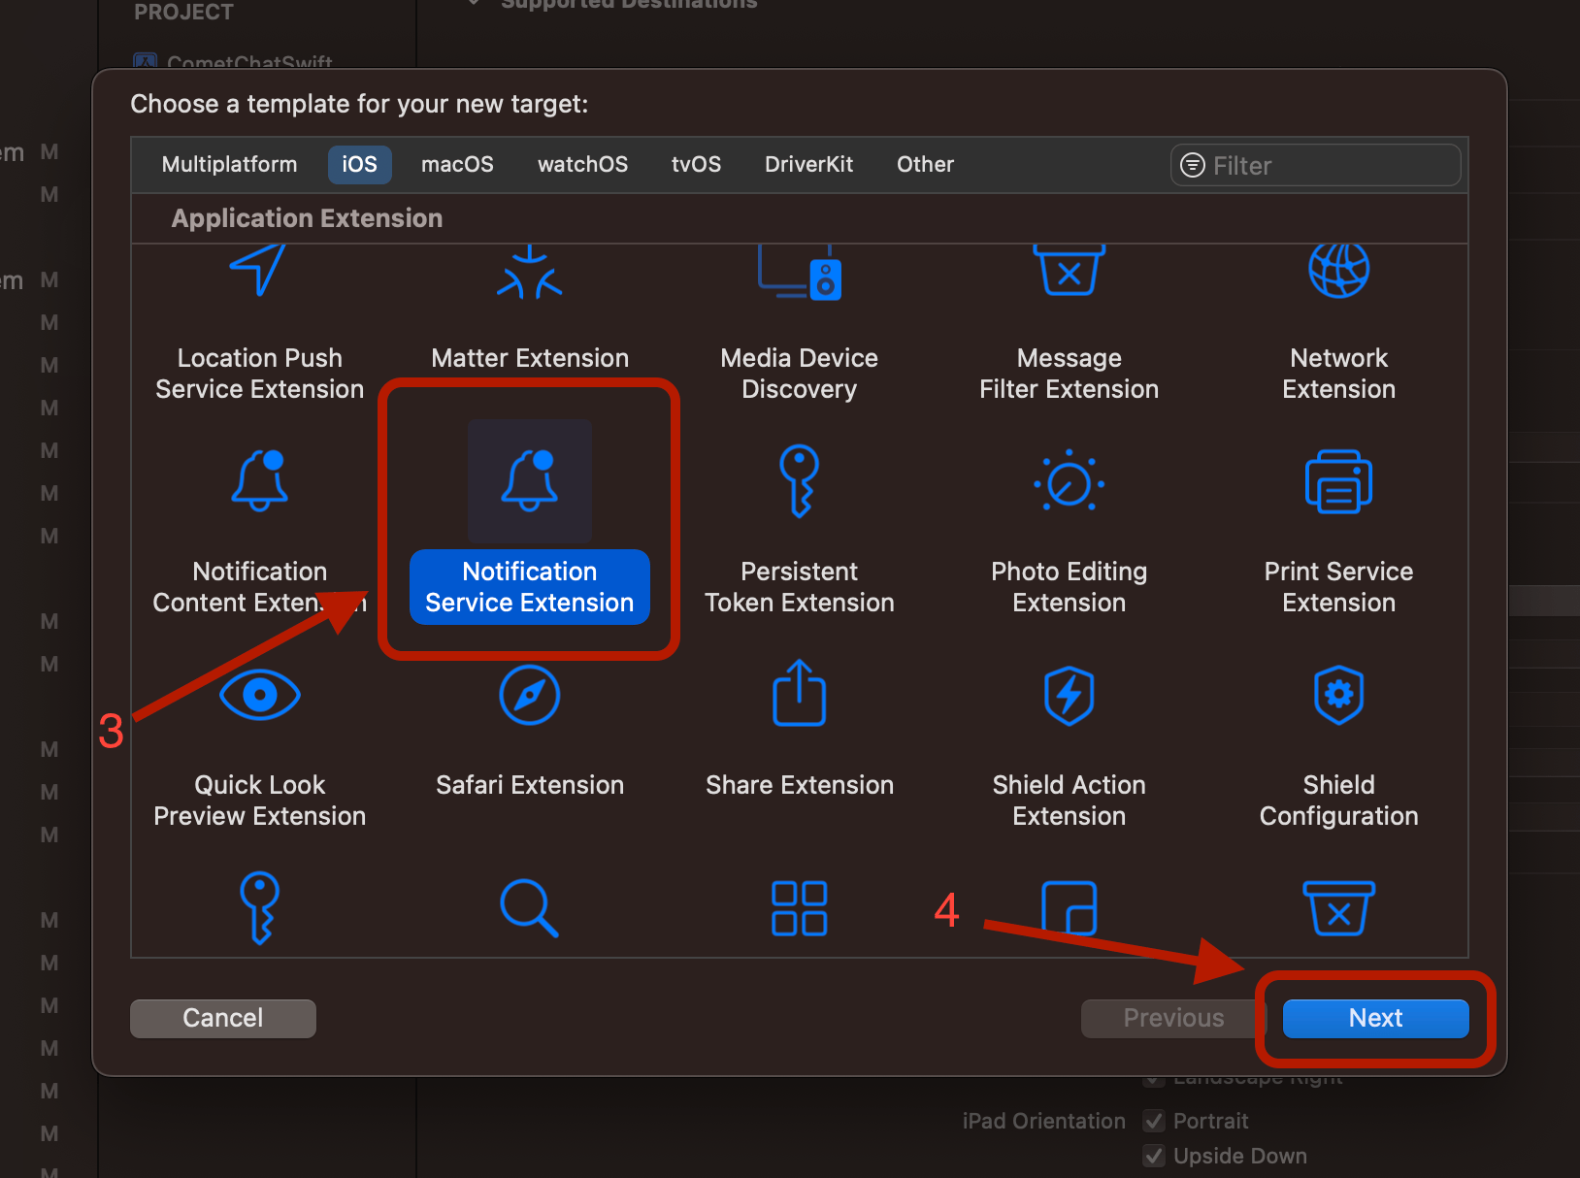Select the Network Extension globe icon
1580x1178 pixels.
point(1338,270)
